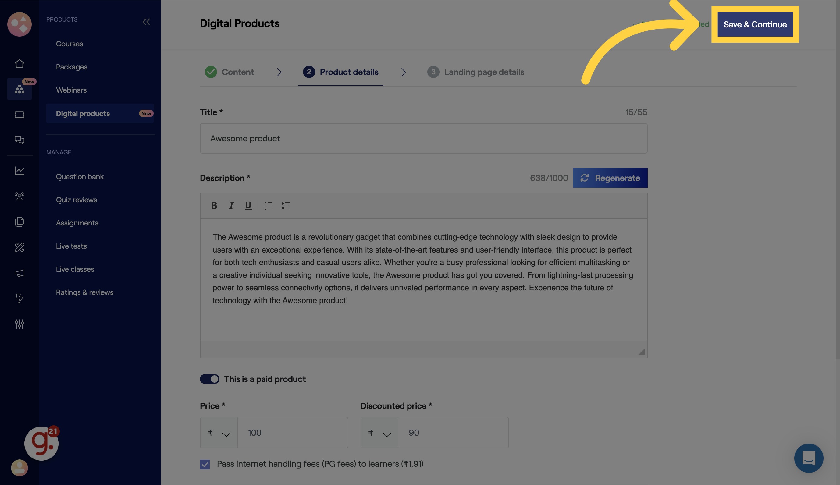The height and width of the screenshot is (485, 840).
Task: Open analytics chart icon in left rail
Action: [19, 171]
